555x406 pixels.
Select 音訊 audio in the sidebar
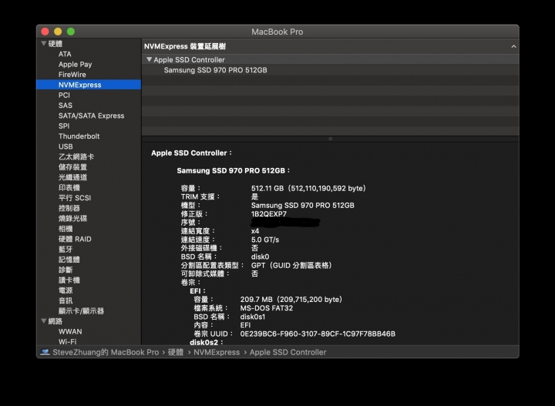[66, 300]
